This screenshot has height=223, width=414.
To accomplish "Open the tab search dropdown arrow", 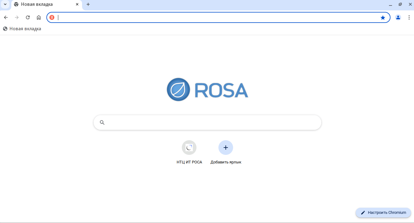I will coord(5,4).
